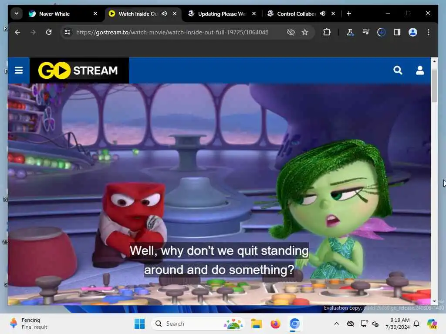Open the Copilot preview icon
The image size is (446, 334).
pos(432,324)
